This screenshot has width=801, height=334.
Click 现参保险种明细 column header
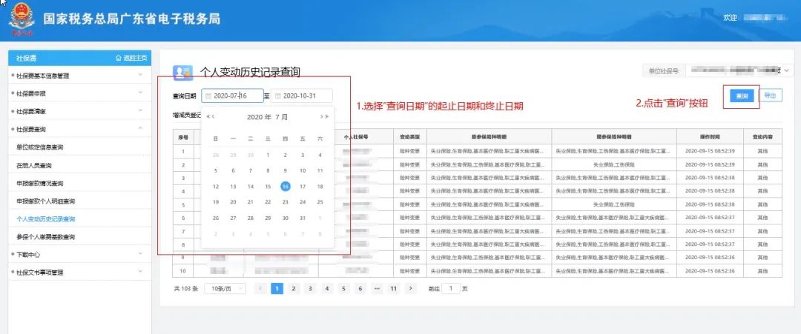click(x=614, y=137)
